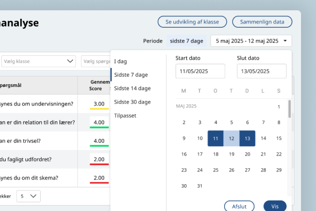316x211 pixels.
Task: Expand the 'Vælg klasse' dropdown
Action: point(38,61)
